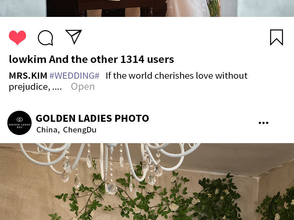The height and width of the screenshot is (220, 294).
Task: Click the lowkim username in likes
Action: (28, 59)
